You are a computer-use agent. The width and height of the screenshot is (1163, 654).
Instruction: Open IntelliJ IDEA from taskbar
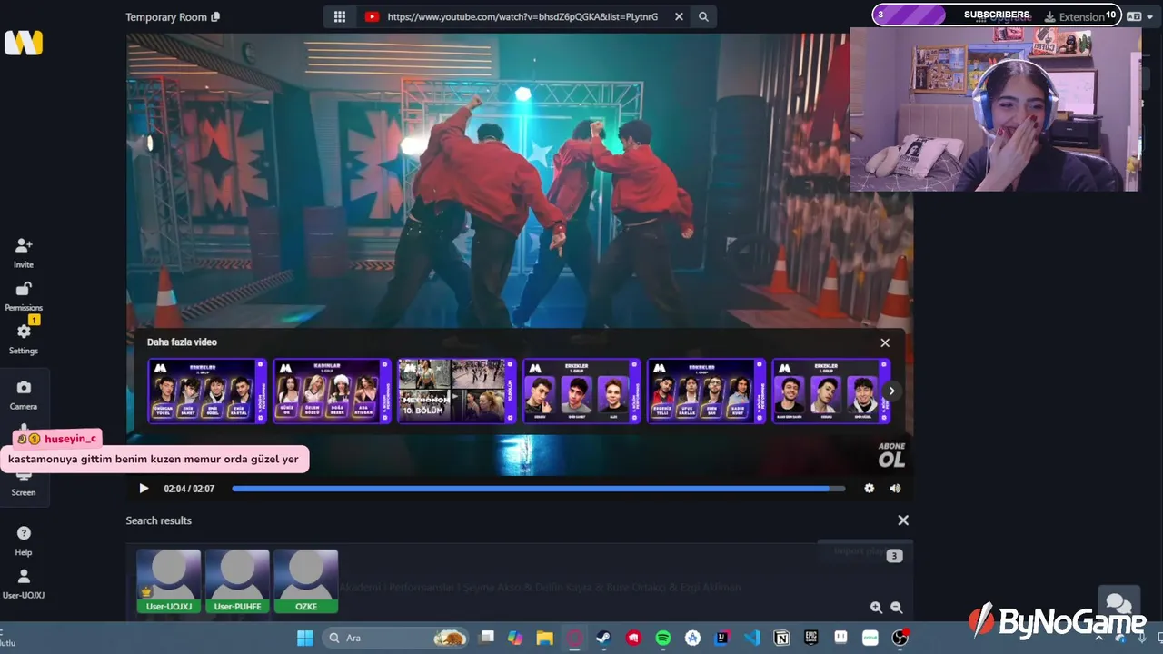coord(722,638)
